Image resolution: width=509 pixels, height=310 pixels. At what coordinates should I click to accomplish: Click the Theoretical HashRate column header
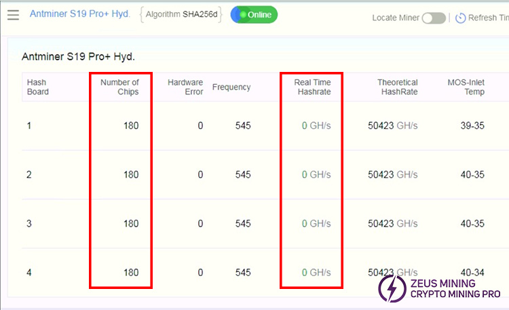point(397,87)
